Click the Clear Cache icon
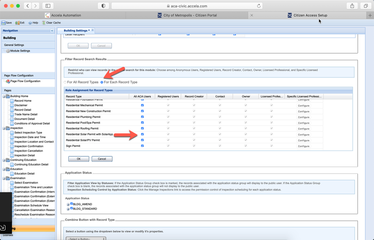Viewport: 374px width, 240px height. 44,23
